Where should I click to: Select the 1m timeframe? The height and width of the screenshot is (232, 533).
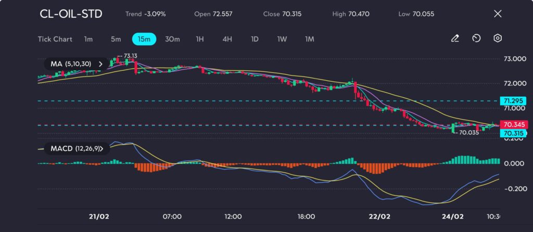pyautogui.click(x=88, y=39)
